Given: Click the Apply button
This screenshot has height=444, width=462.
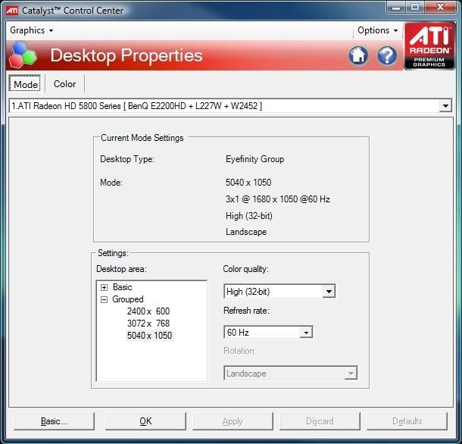Looking at the screenshot, I should click(233, 421).
